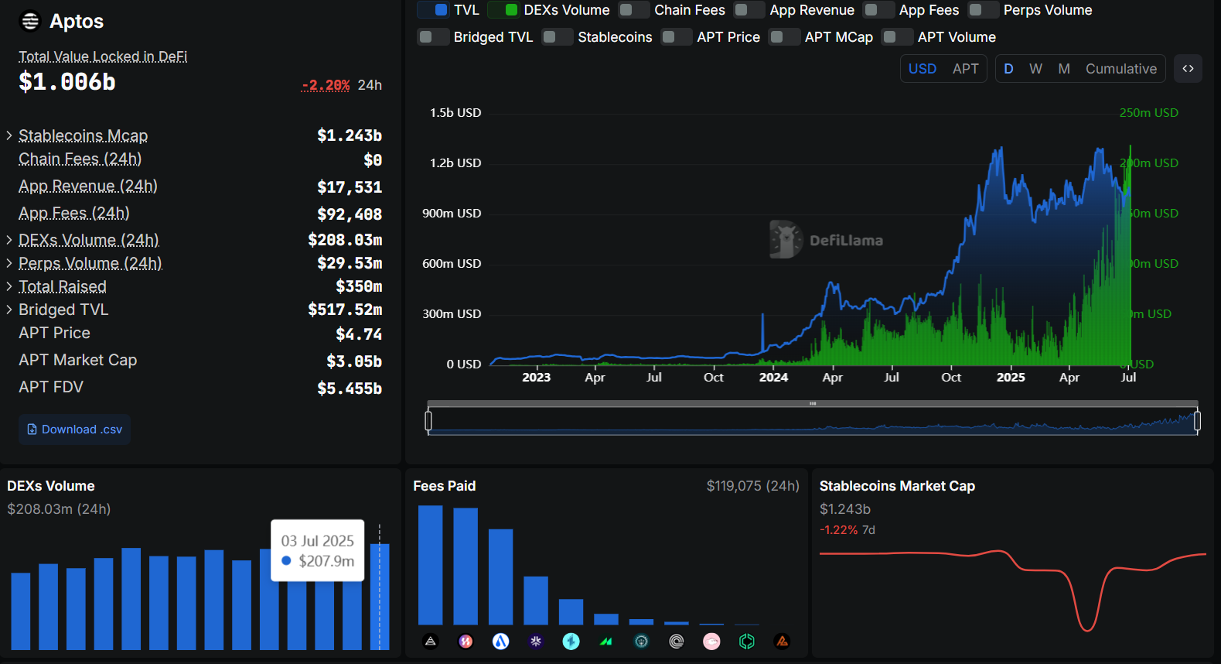The height and width of the screenshot is (664, 1221).
Task: Expand the DEXs Volume (24h) row
Action: point(9,240)
